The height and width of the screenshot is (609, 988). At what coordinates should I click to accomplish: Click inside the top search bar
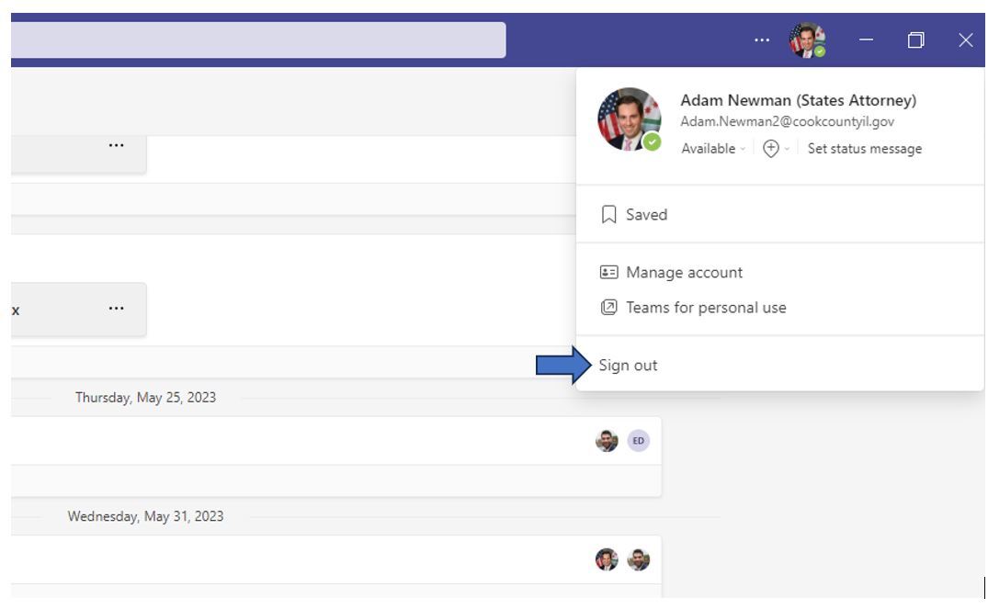257,40
